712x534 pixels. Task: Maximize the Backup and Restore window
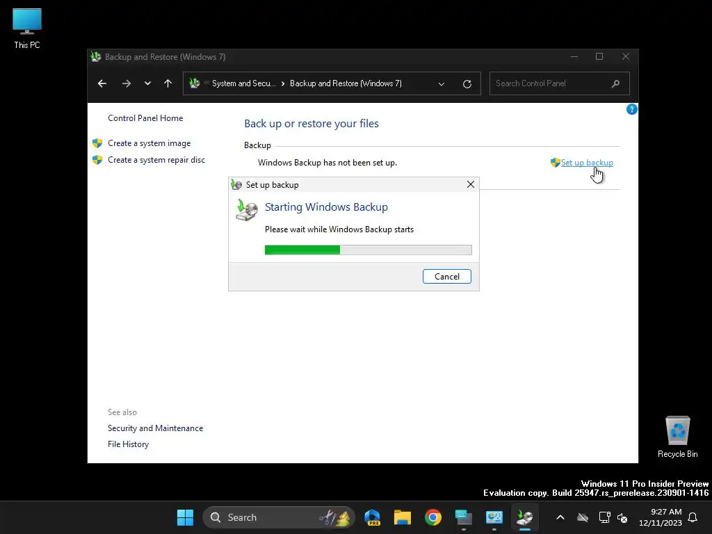point(599,57)
